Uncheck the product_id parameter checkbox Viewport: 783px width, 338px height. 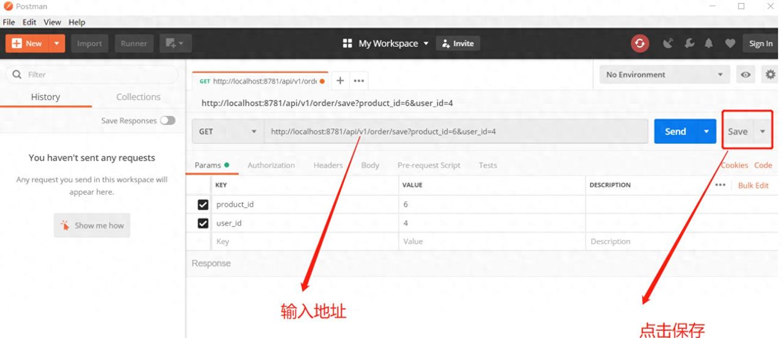click(203, 204)
